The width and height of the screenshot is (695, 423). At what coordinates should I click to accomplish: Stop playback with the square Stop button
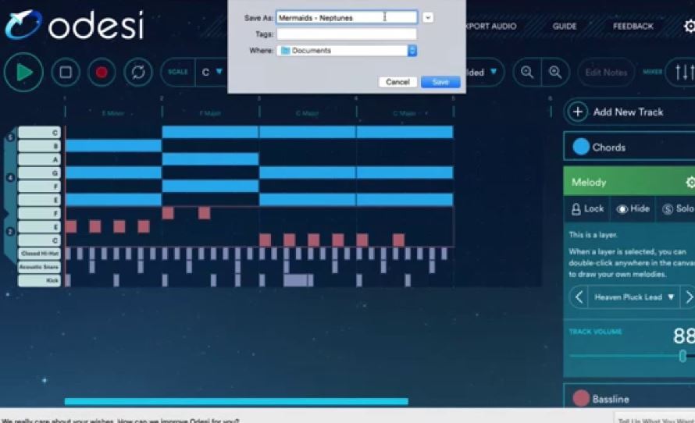point(66,73)
